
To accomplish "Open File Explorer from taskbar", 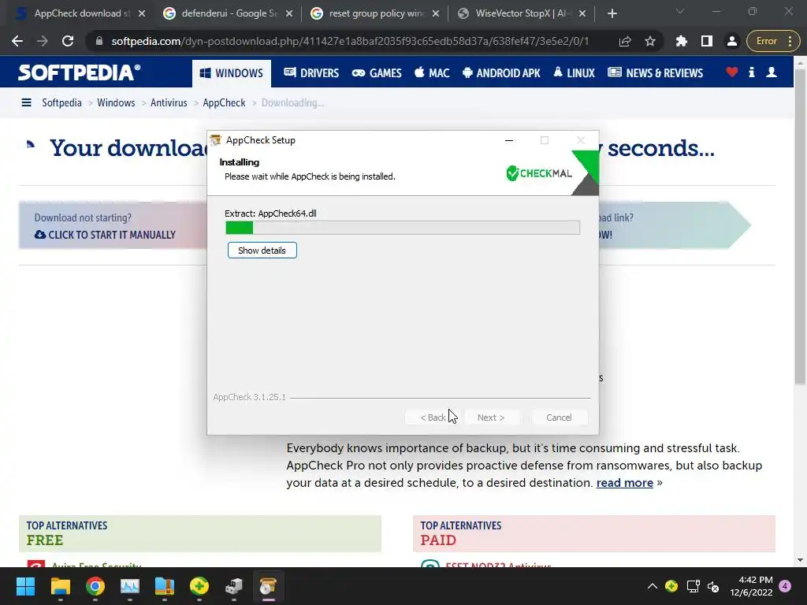I will click(60, 586).
